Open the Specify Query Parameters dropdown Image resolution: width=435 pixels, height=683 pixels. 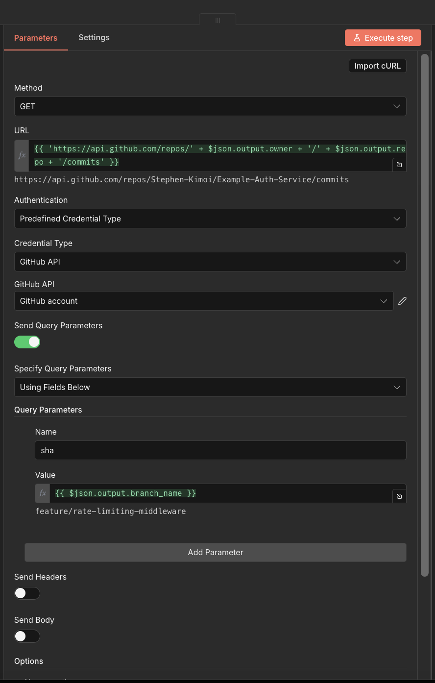point(210,387)
